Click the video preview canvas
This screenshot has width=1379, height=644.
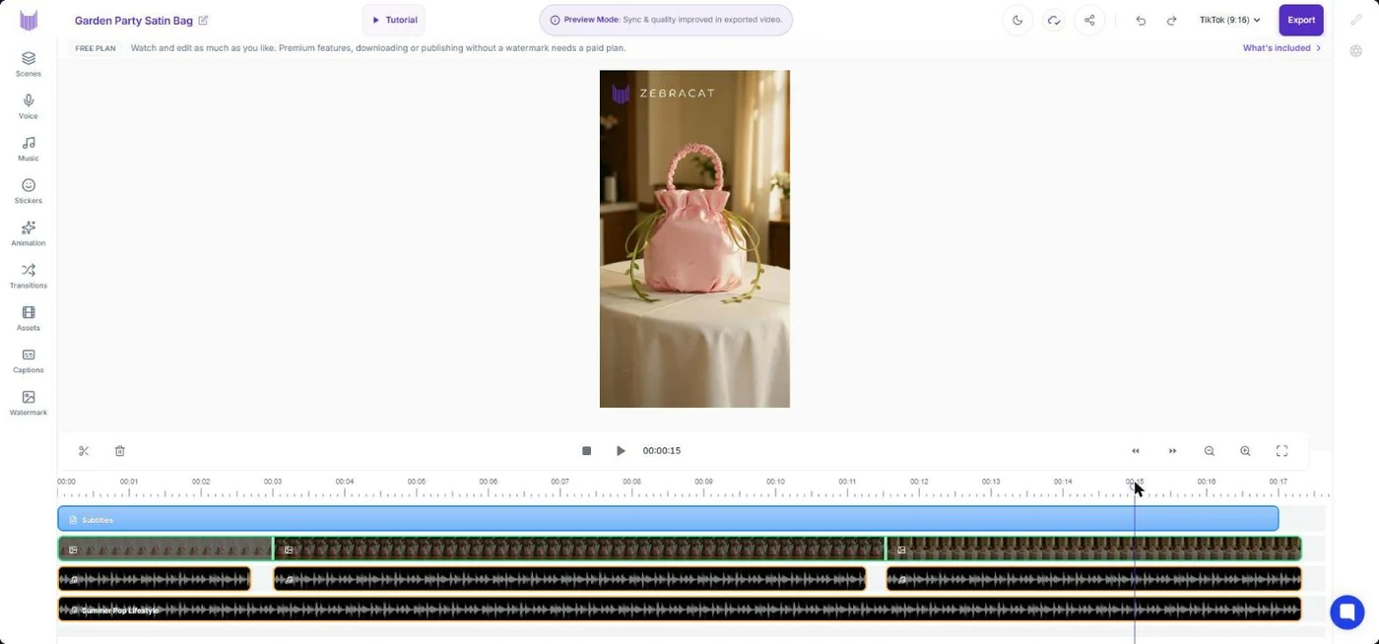[x=694, y=238]
